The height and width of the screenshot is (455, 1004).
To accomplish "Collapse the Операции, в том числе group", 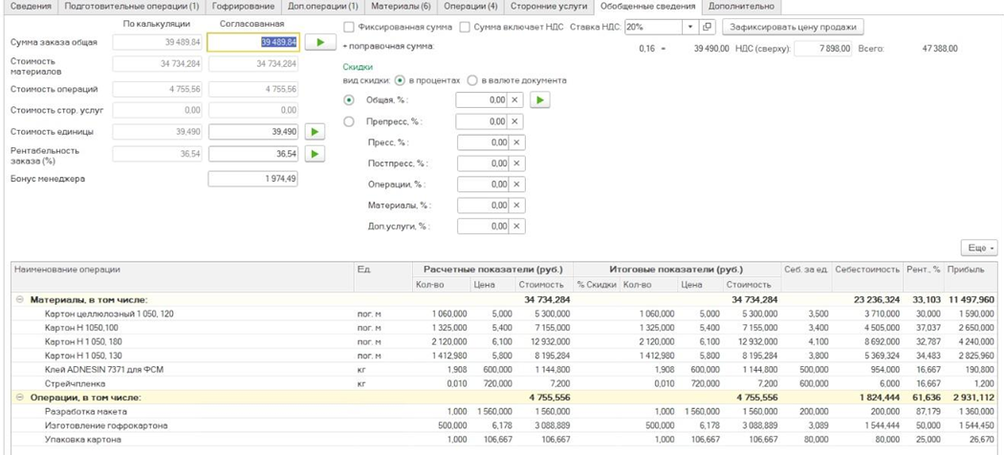I will click(19, 398).
